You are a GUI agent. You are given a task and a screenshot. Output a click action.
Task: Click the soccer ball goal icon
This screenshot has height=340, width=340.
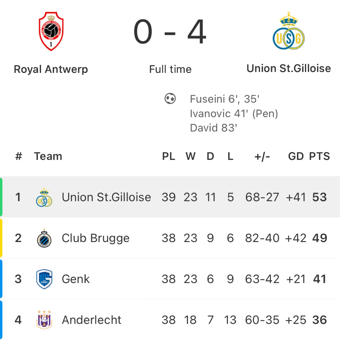tap(170, 99)
